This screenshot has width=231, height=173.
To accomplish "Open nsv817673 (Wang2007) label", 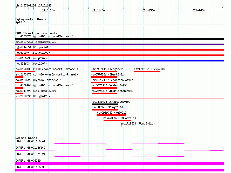I will coord(31,58).
